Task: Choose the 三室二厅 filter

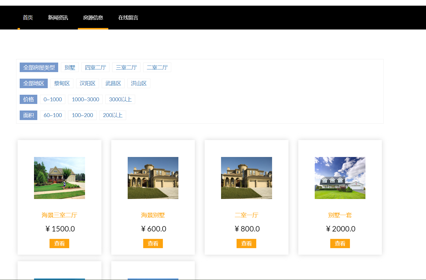Action: [126, 67]
